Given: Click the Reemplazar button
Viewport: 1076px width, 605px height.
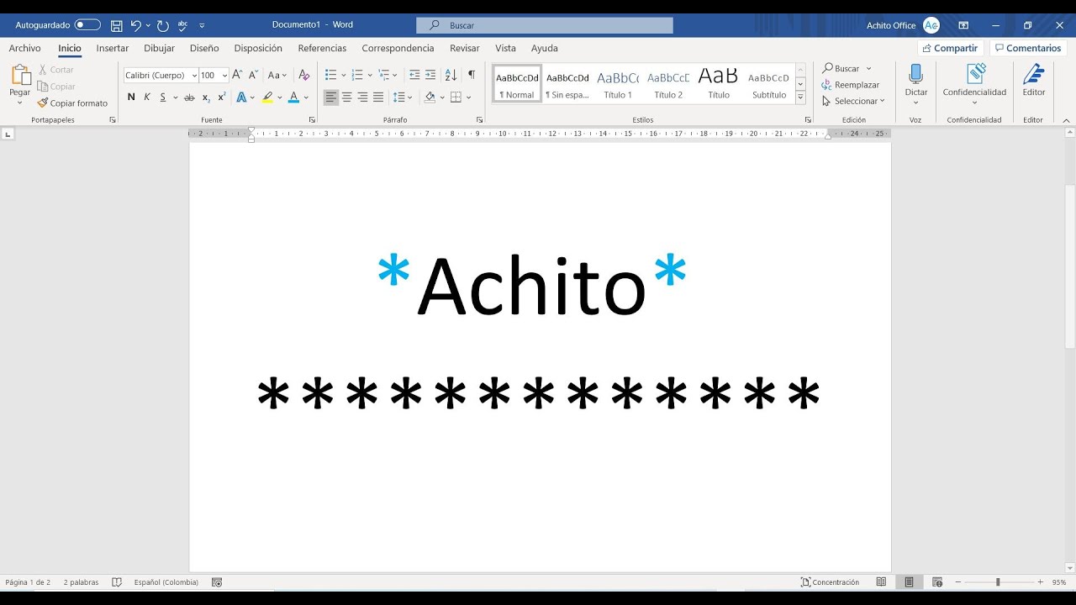Looking at the screenshot, I should point(851,85).
